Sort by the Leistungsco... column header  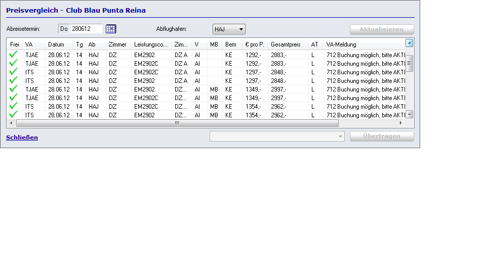click(x=151, y=44)
